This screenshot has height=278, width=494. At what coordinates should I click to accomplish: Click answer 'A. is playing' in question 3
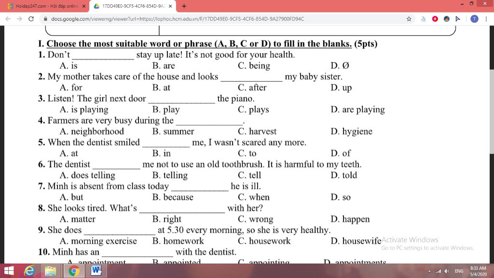(84, 110)
